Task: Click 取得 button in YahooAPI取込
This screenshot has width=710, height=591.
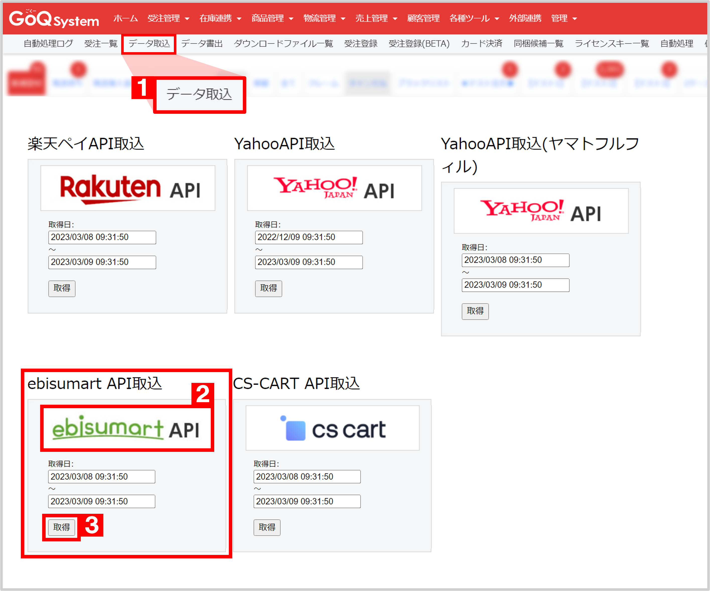Action: coord(268,289)
